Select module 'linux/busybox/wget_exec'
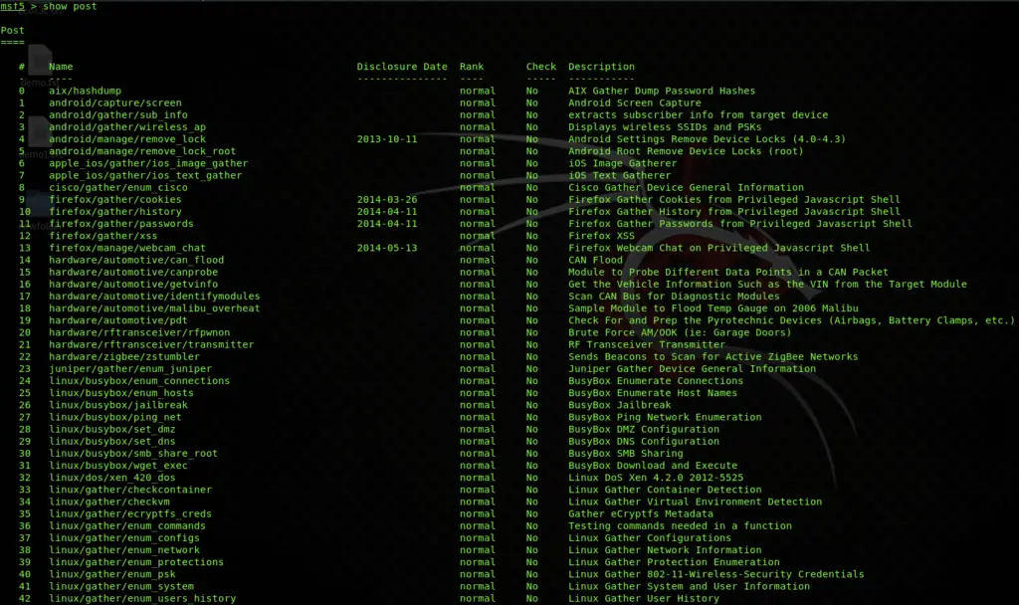The image size is (1019, 605). point(118,466)
